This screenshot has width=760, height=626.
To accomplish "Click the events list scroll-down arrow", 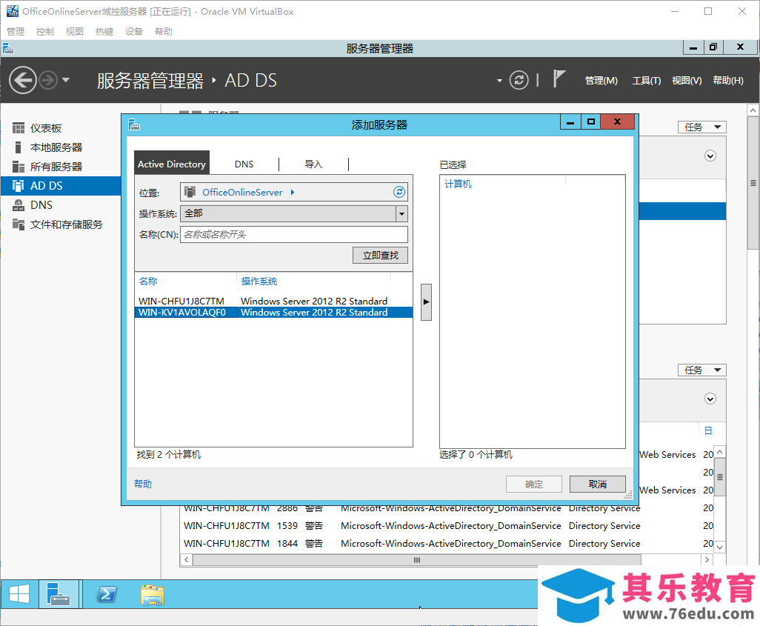I will pos(720,547).
